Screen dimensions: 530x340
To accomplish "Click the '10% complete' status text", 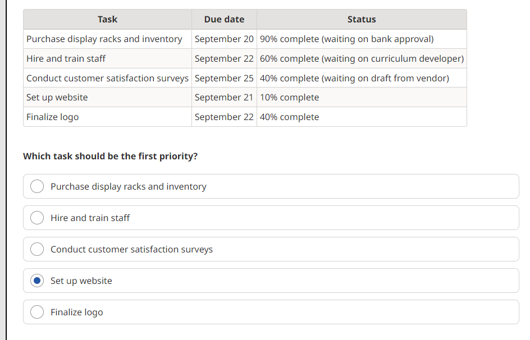I will 289,97.
